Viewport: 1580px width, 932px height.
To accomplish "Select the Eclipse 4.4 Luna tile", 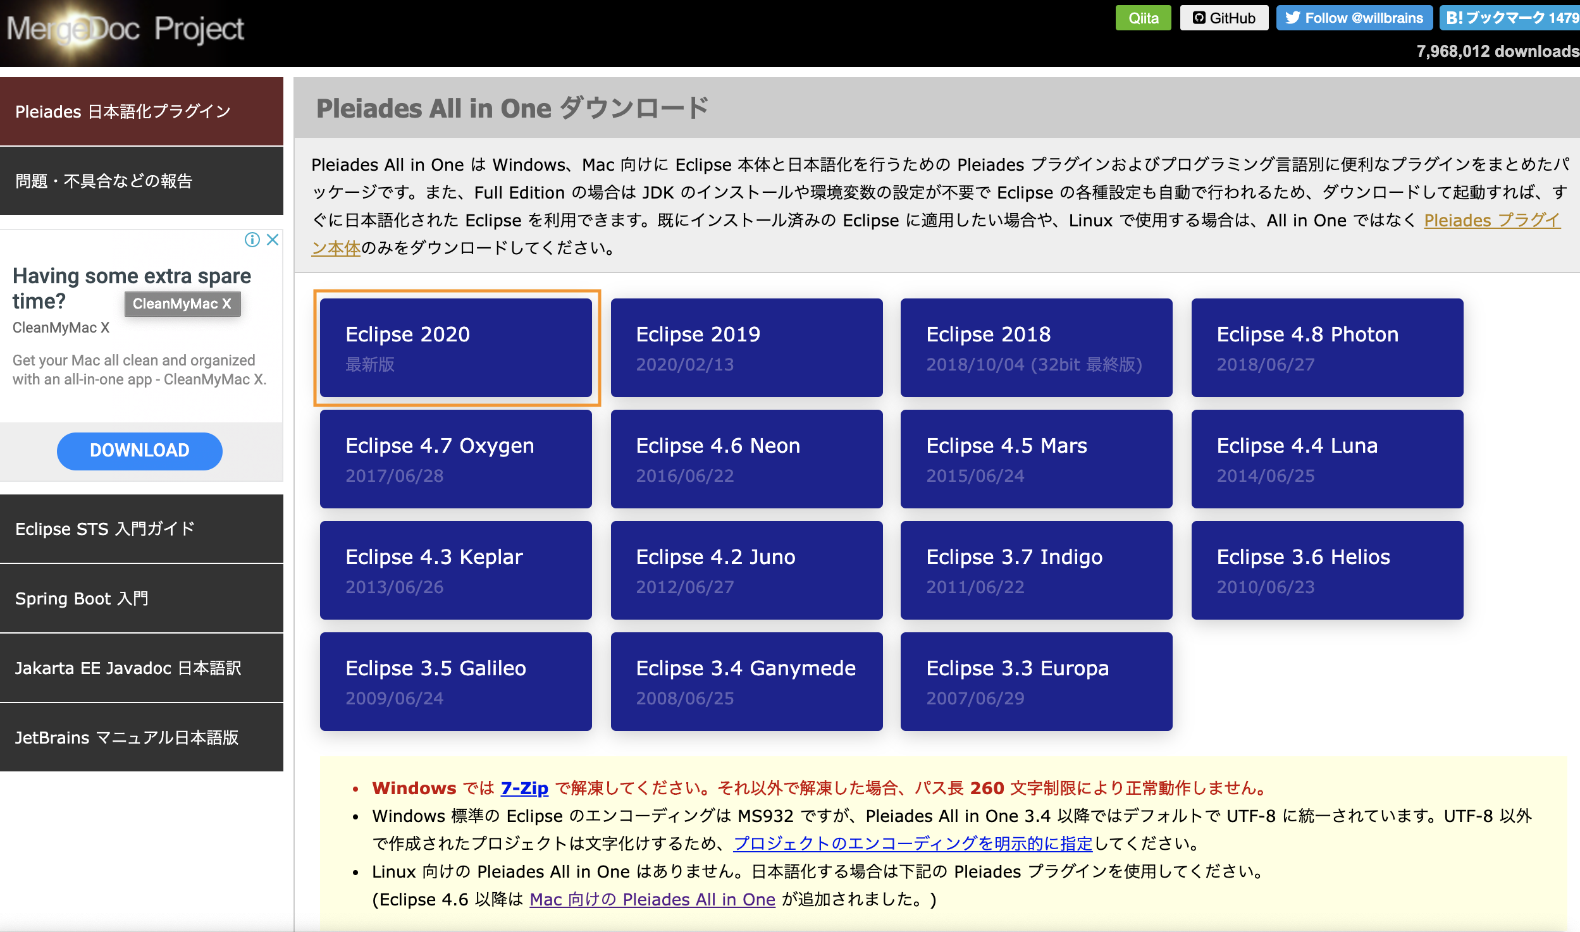I will [1327, 459].
